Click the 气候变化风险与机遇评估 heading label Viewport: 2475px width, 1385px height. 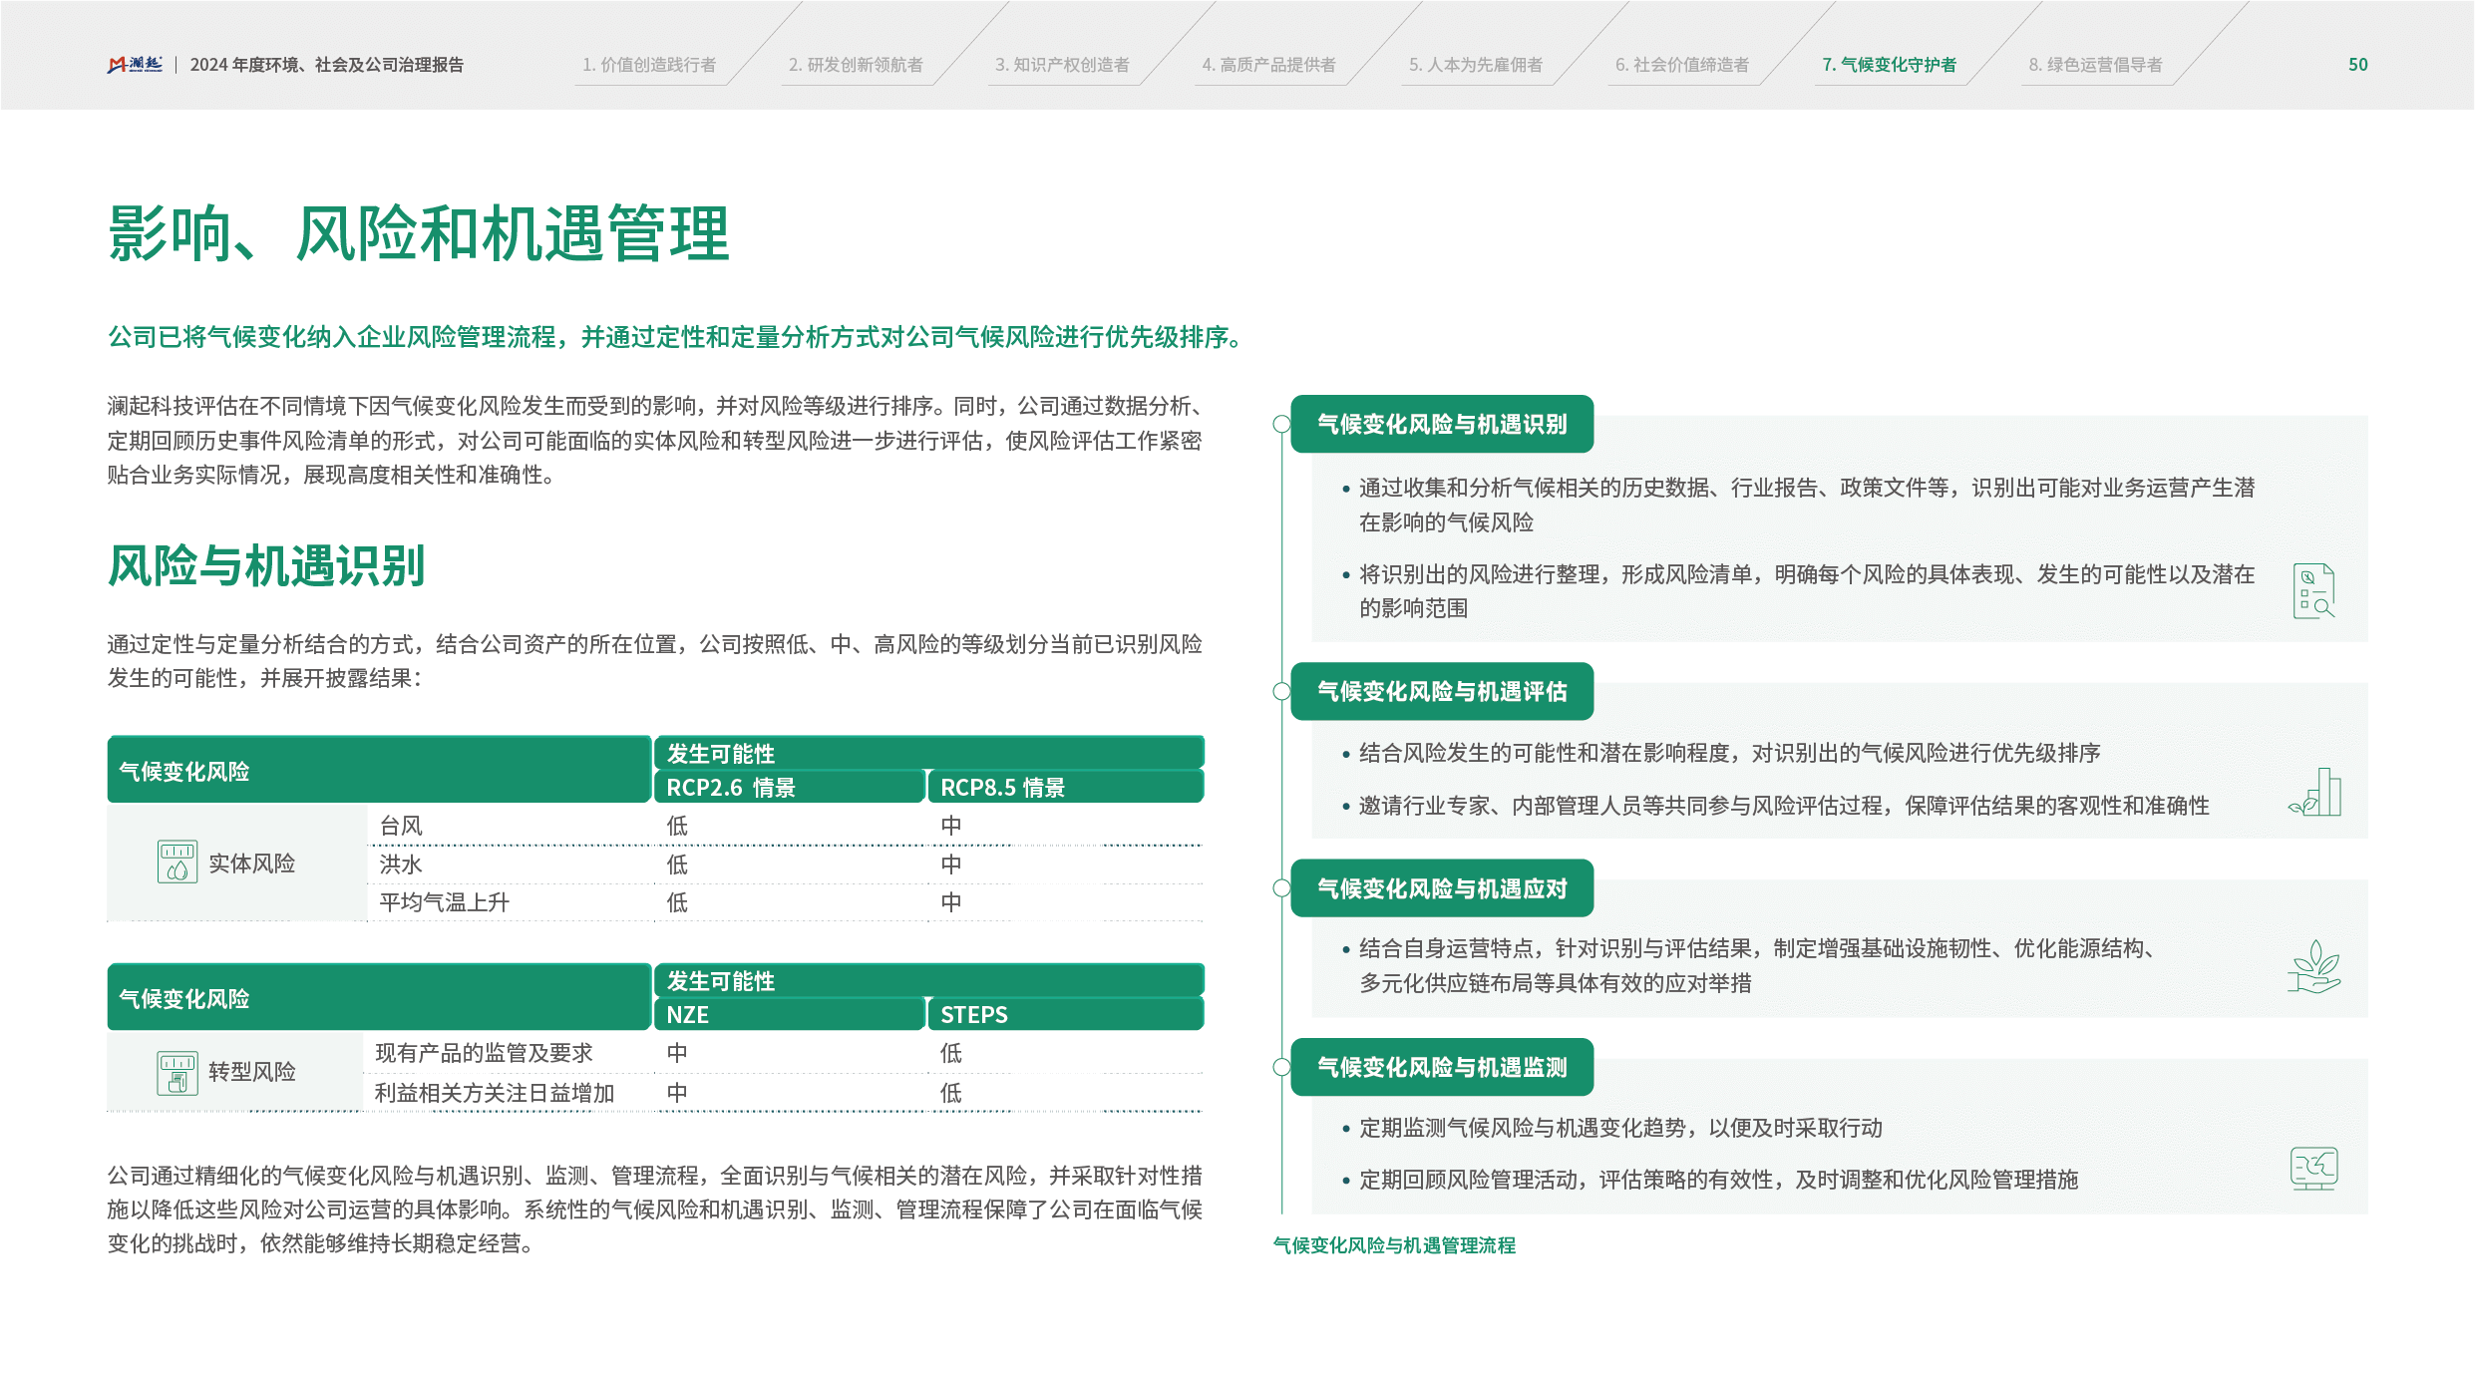1442,691
